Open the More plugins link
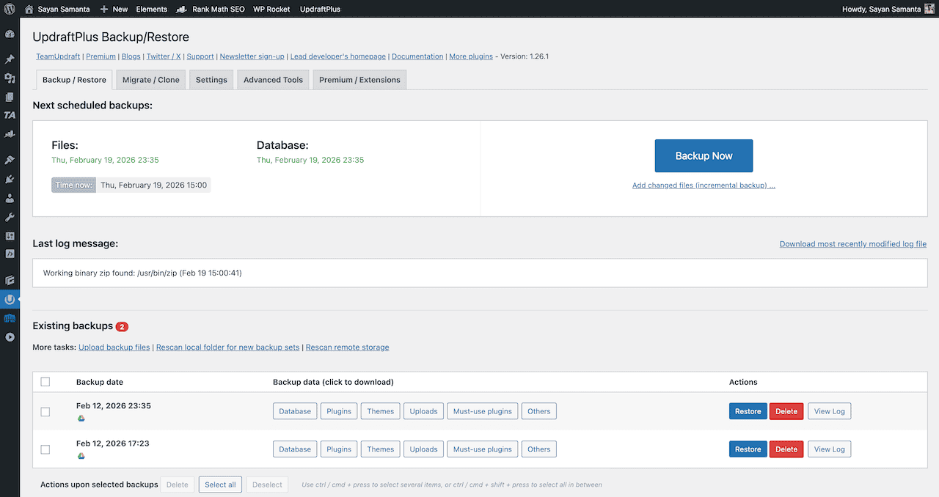Screen dimensions: 939x497 coord(471,56)
